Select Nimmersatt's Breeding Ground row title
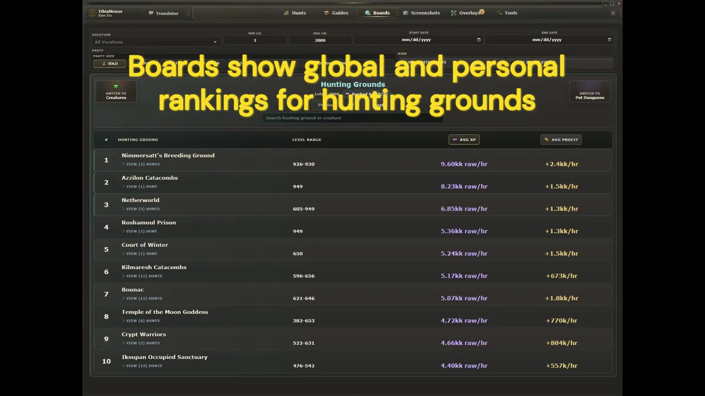The height and width of the screenshot is (396, 705). (x=168, y=155)
